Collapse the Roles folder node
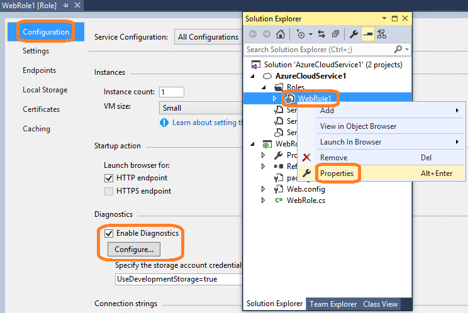 [264, 87]
